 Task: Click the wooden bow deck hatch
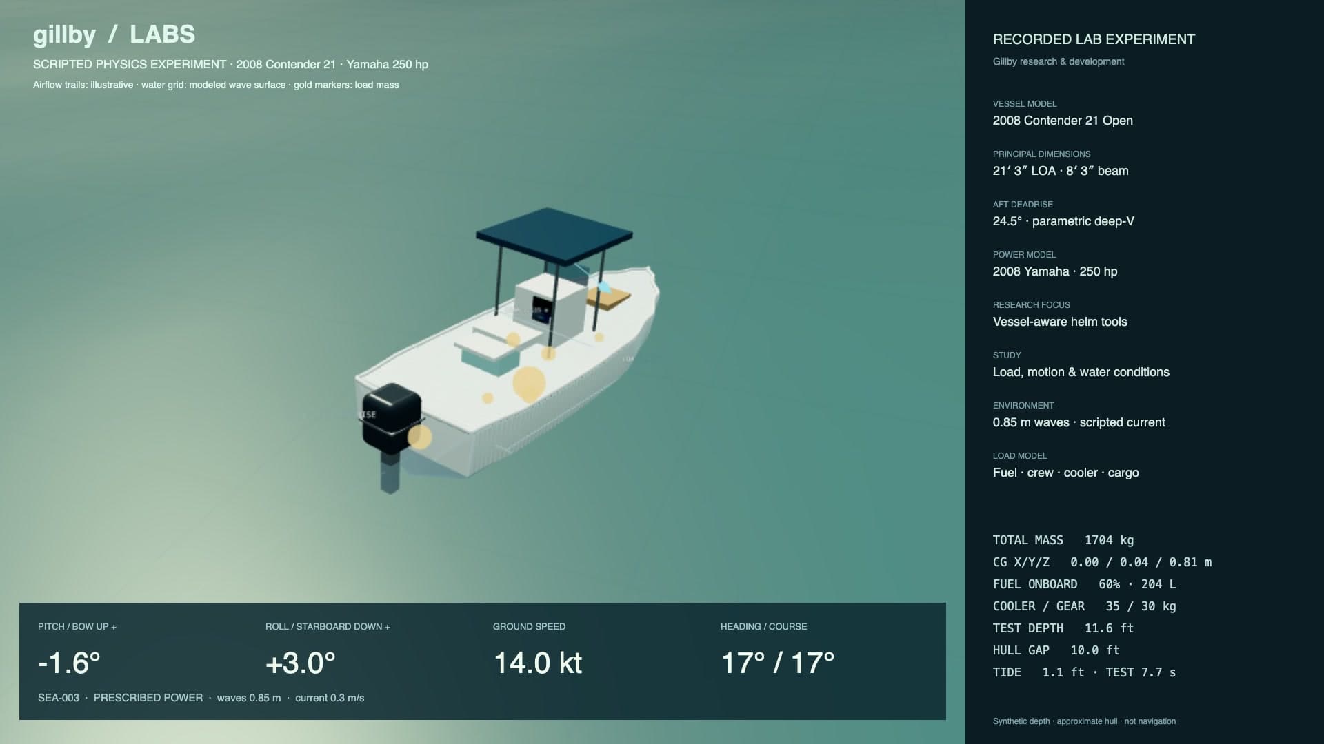[x=609, y=298]
